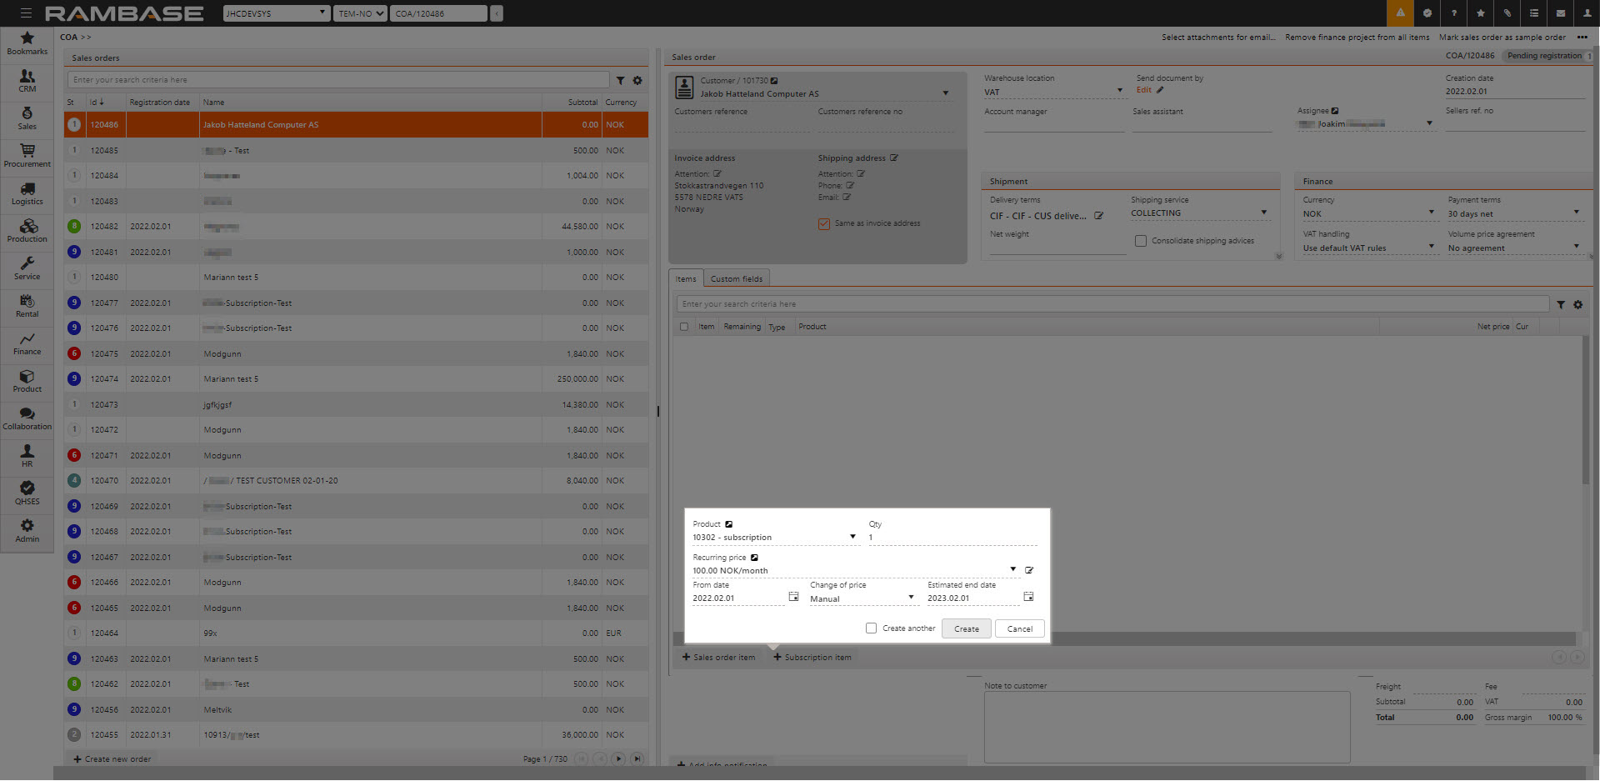The width and height of the screenshot is (1600, 781).
Task: Click the warning alert icon in the top bar
Action: (x=1400, y=13)
